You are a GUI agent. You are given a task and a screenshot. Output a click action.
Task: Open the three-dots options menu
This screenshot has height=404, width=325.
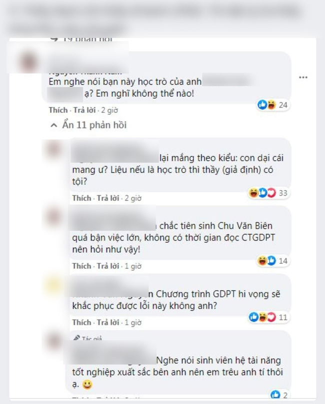point(303,77)
